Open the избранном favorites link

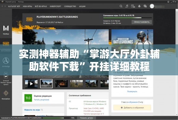pos(133,102)
